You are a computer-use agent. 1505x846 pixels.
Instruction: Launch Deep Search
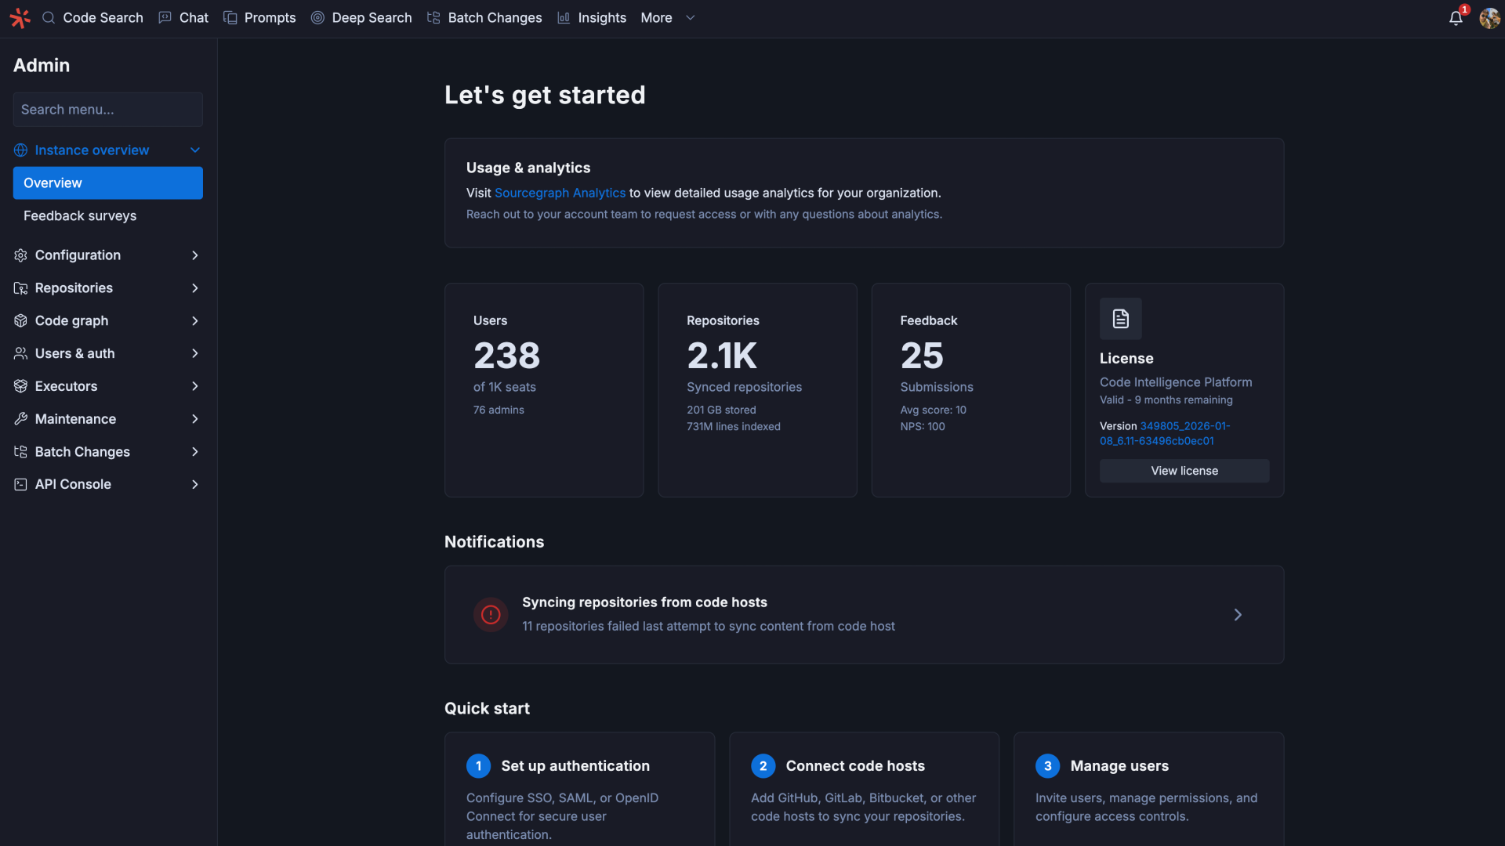[x=371, y=17]
